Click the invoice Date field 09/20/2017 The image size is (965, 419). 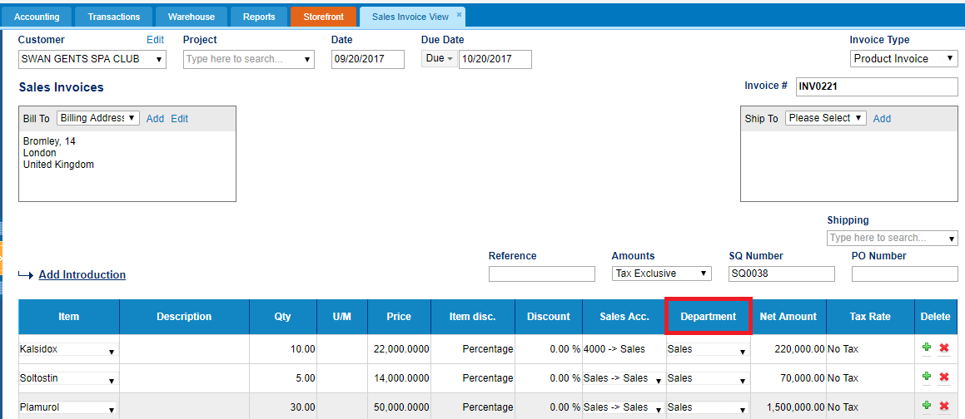pos(368,60)
